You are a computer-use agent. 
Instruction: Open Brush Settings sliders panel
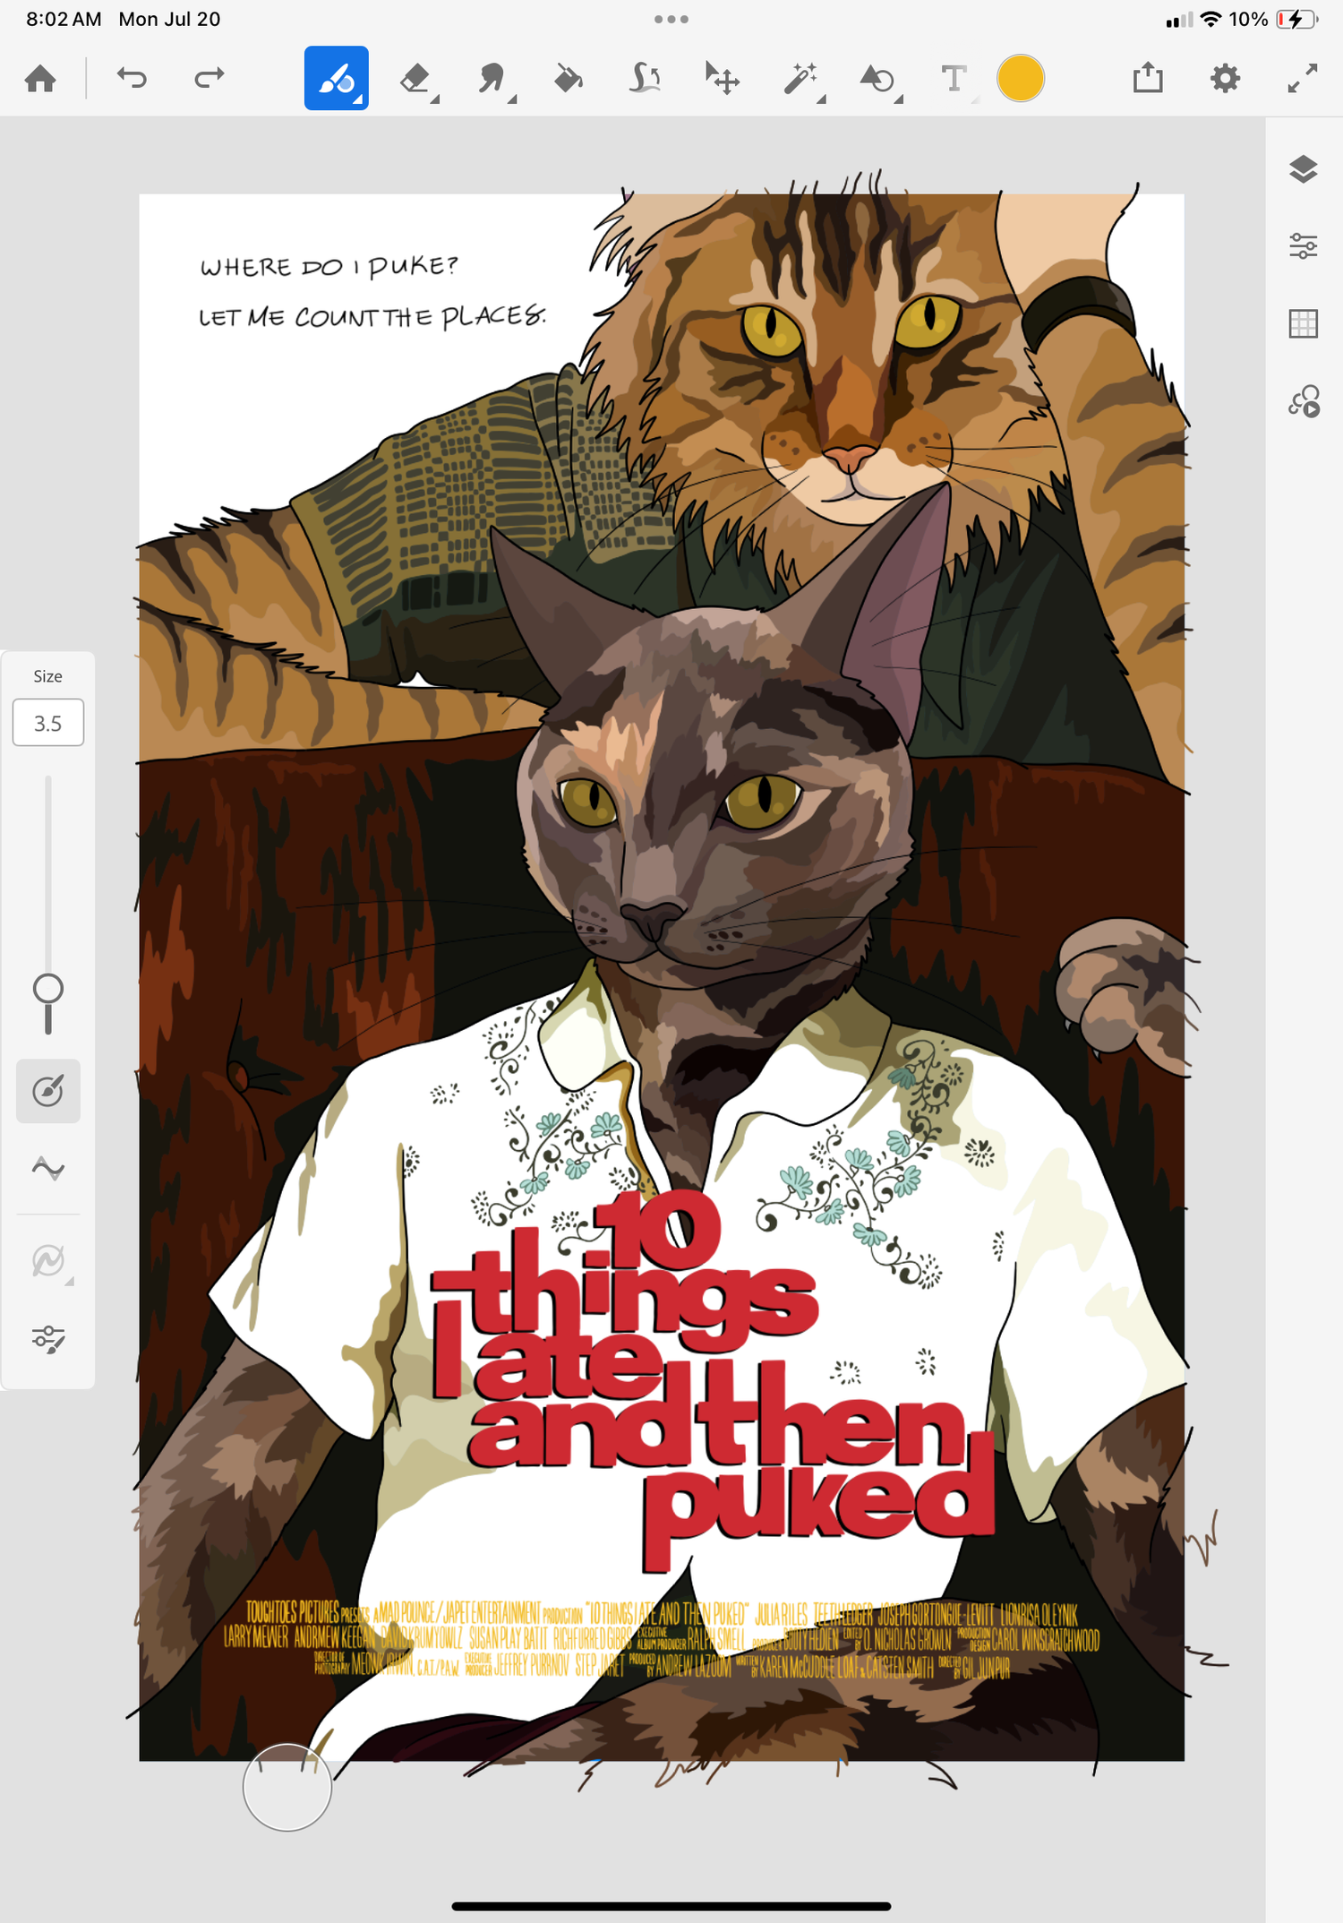[x=48, y=1340]
